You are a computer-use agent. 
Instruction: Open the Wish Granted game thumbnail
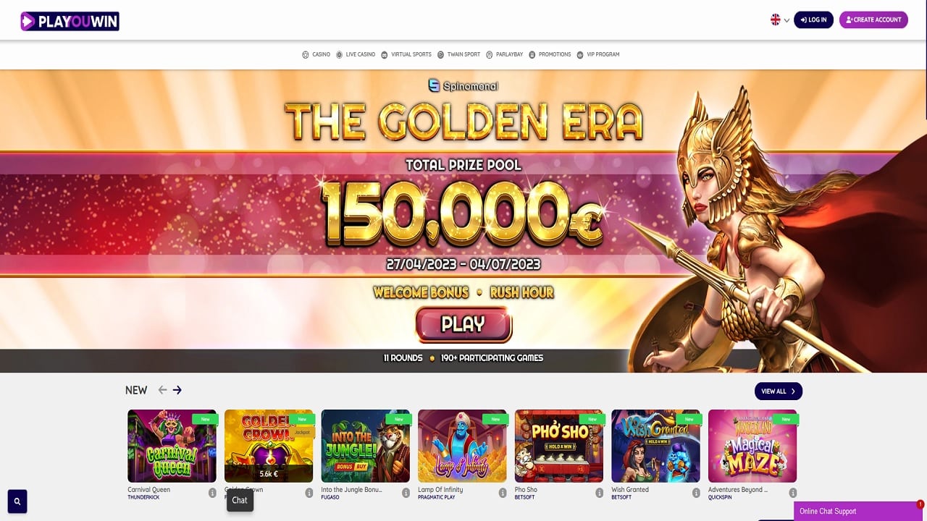click(x=655, y=446)
